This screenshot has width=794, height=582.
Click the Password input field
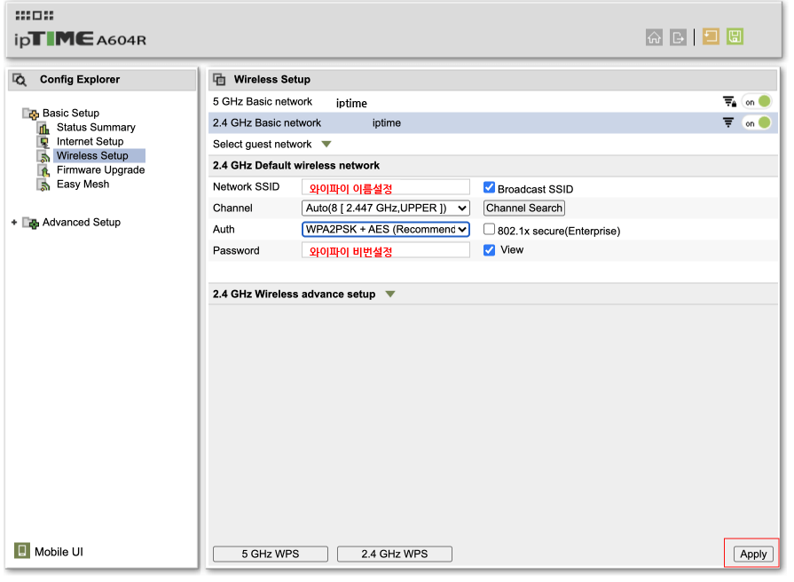[385, 250]
